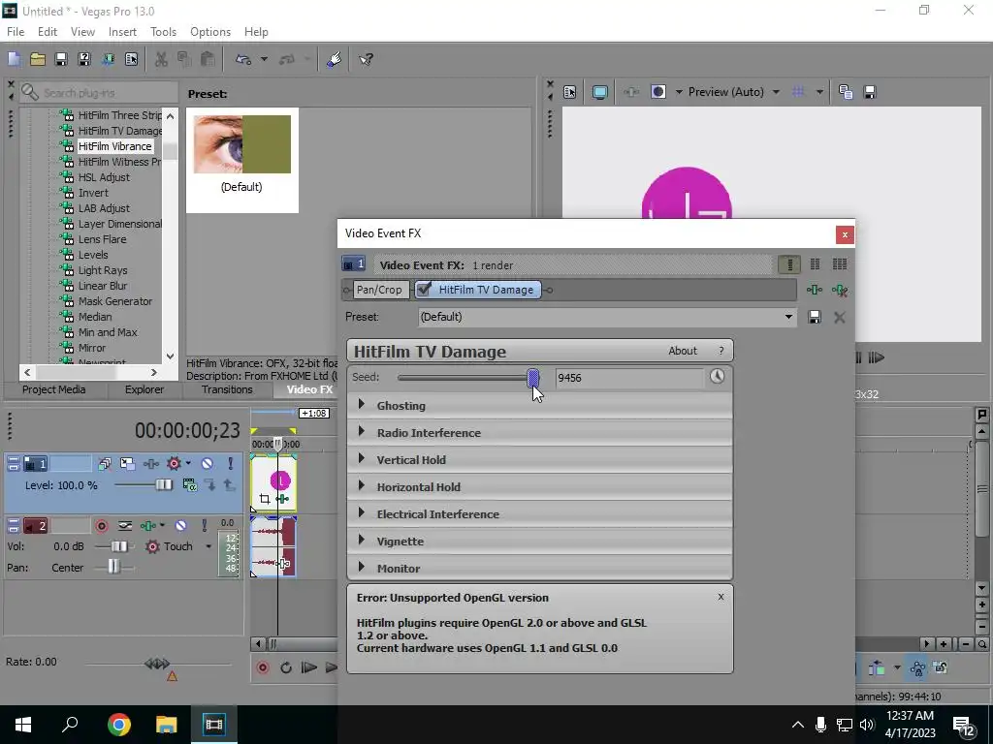This screenshot has height=744, width=993.
Task: Click track 2 Track FX icon
Action: point(148,526)
